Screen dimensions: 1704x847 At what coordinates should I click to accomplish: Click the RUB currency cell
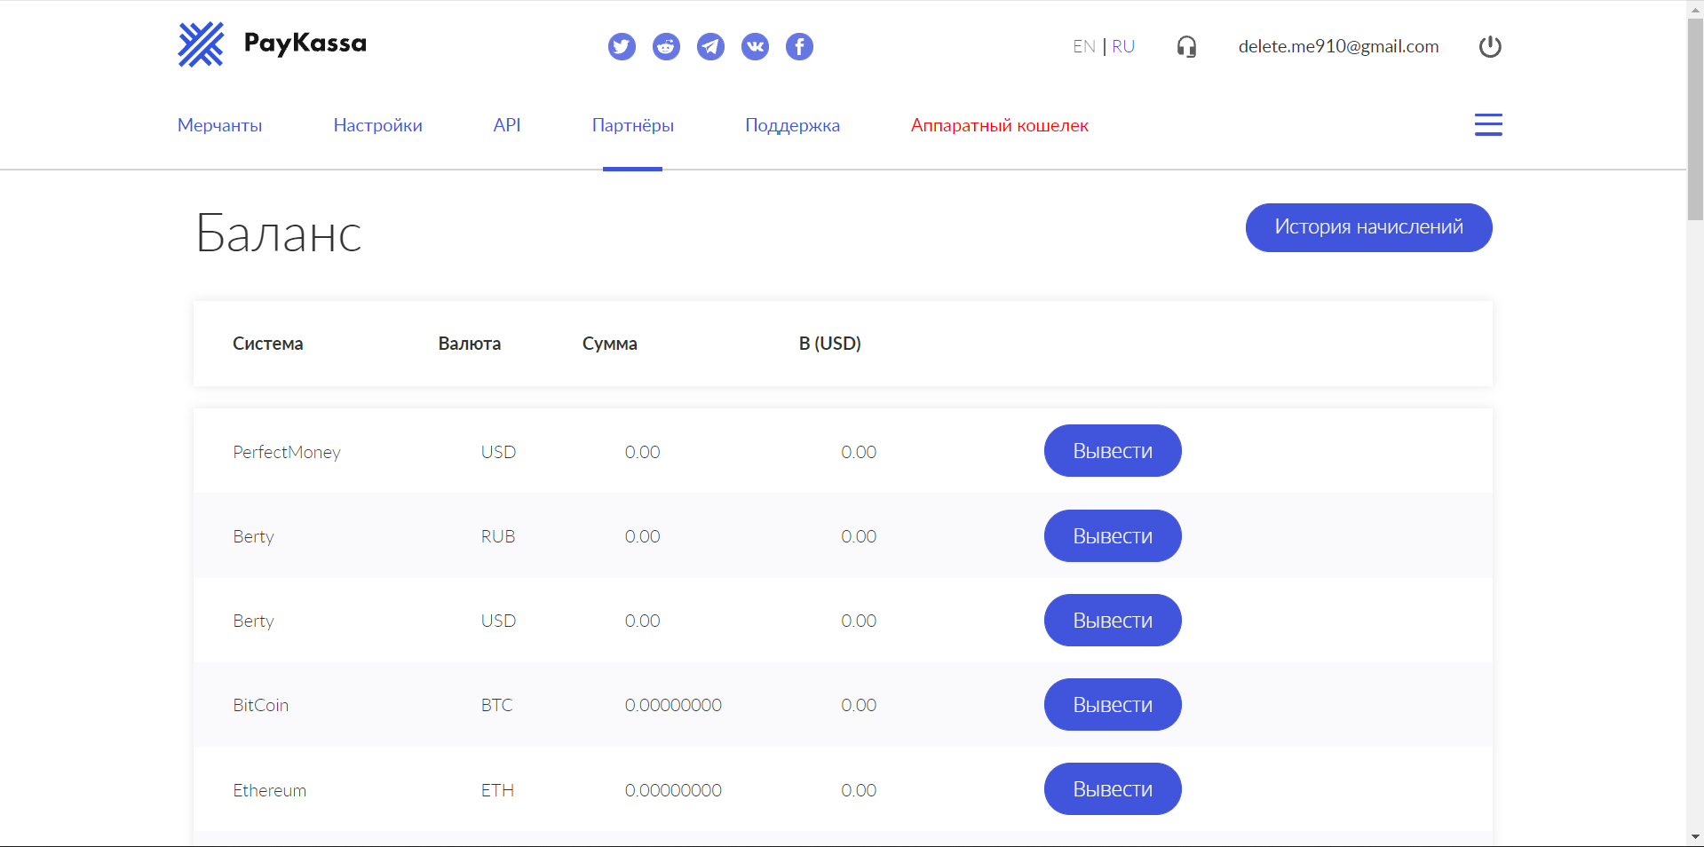pos(497,536)
